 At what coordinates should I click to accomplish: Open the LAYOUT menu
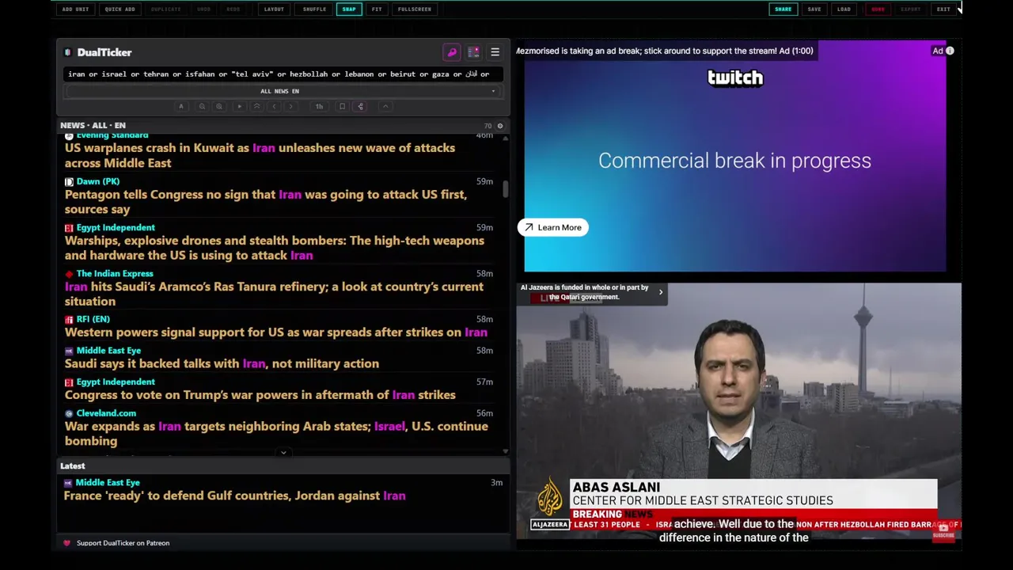click(x=274, y=9)
